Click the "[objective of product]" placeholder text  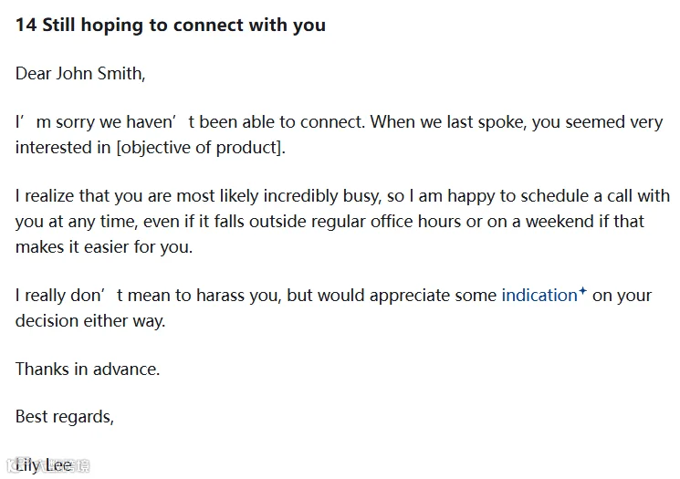click(x=201, y=148)
